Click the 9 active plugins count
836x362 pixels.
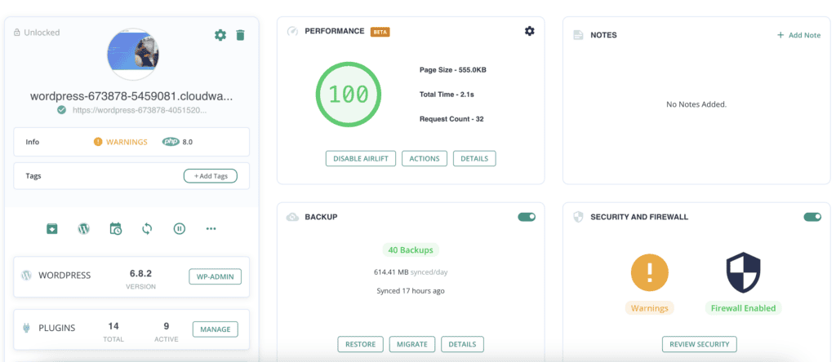pyautogui.click(x=167, y=326)
